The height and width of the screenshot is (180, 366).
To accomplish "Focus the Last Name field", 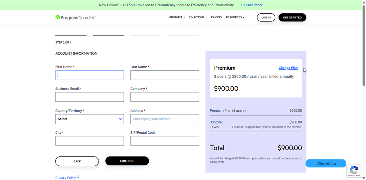I will coord(165,75).
